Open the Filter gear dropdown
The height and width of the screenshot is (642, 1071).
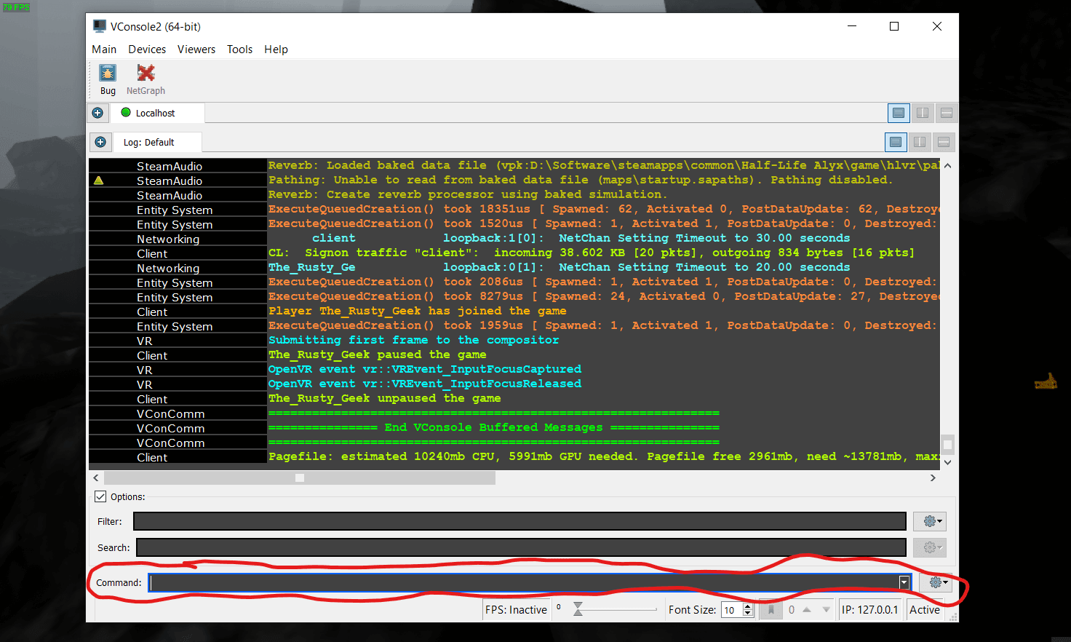click(933, 521)
